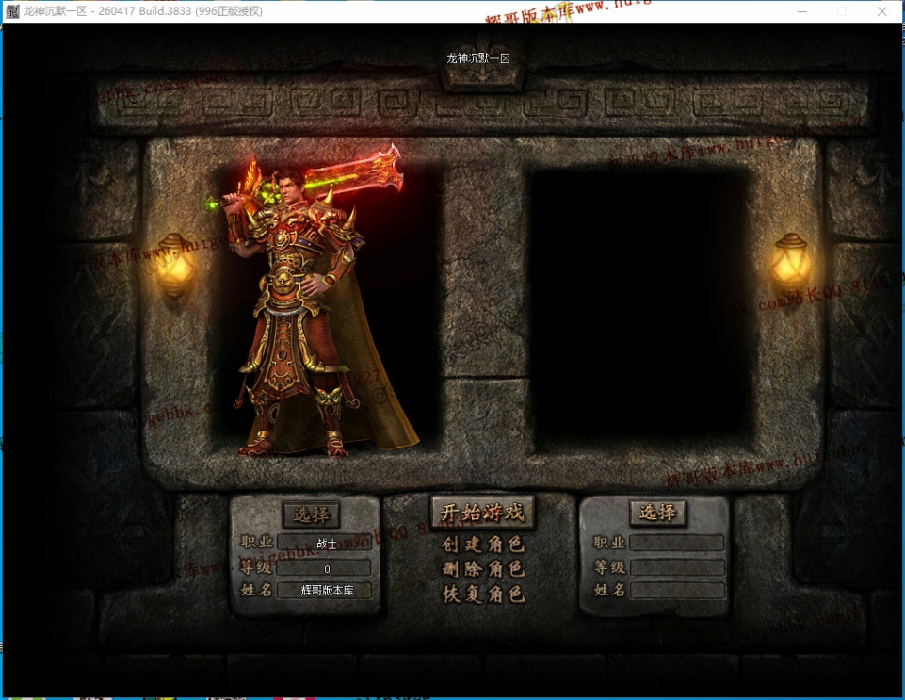
Task: Click the window title 龙神沉默一区 text
Action: pos(56,11)
